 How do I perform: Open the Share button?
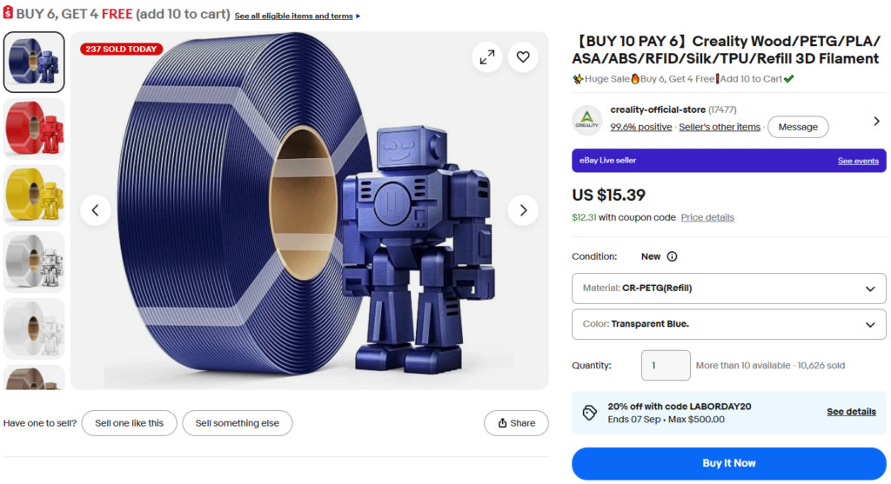click(x=516, y=423)
